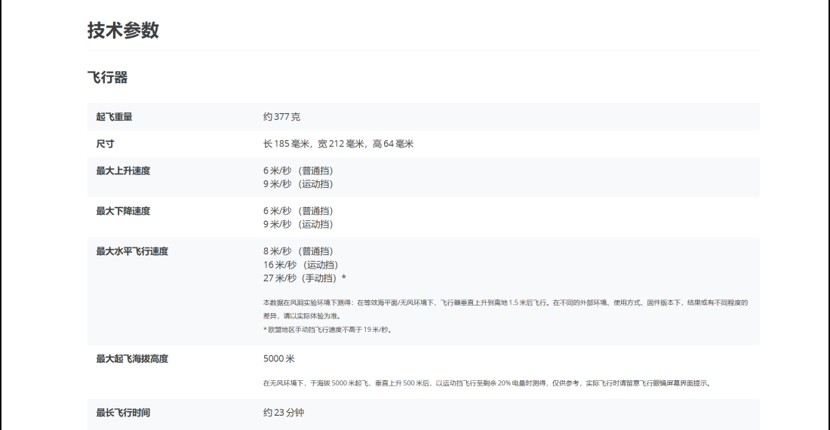Click the 欧盟地区 manual speed limit footnote
The width and height of the screenshot is (830, 430).
pyautogui.click(x=327, y=330)
